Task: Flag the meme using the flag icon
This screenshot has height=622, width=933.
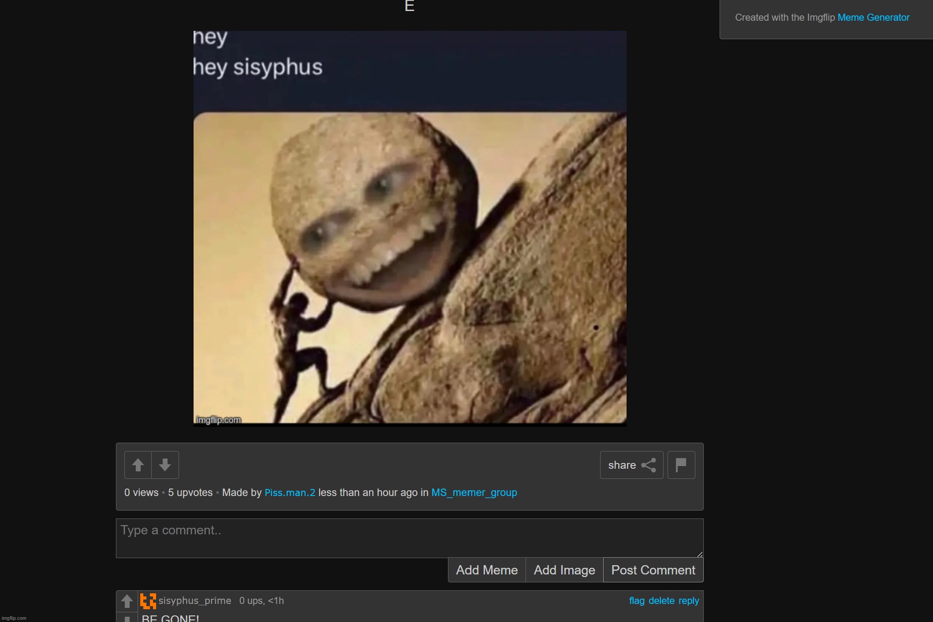Action: [681, 465]
